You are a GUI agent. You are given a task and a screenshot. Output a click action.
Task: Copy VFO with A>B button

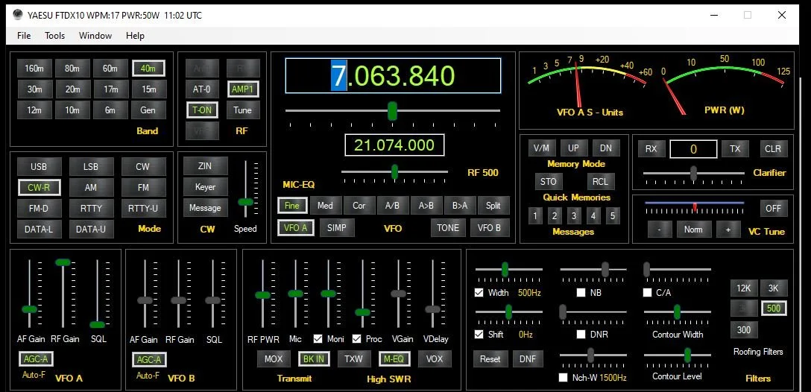point(426,205)
